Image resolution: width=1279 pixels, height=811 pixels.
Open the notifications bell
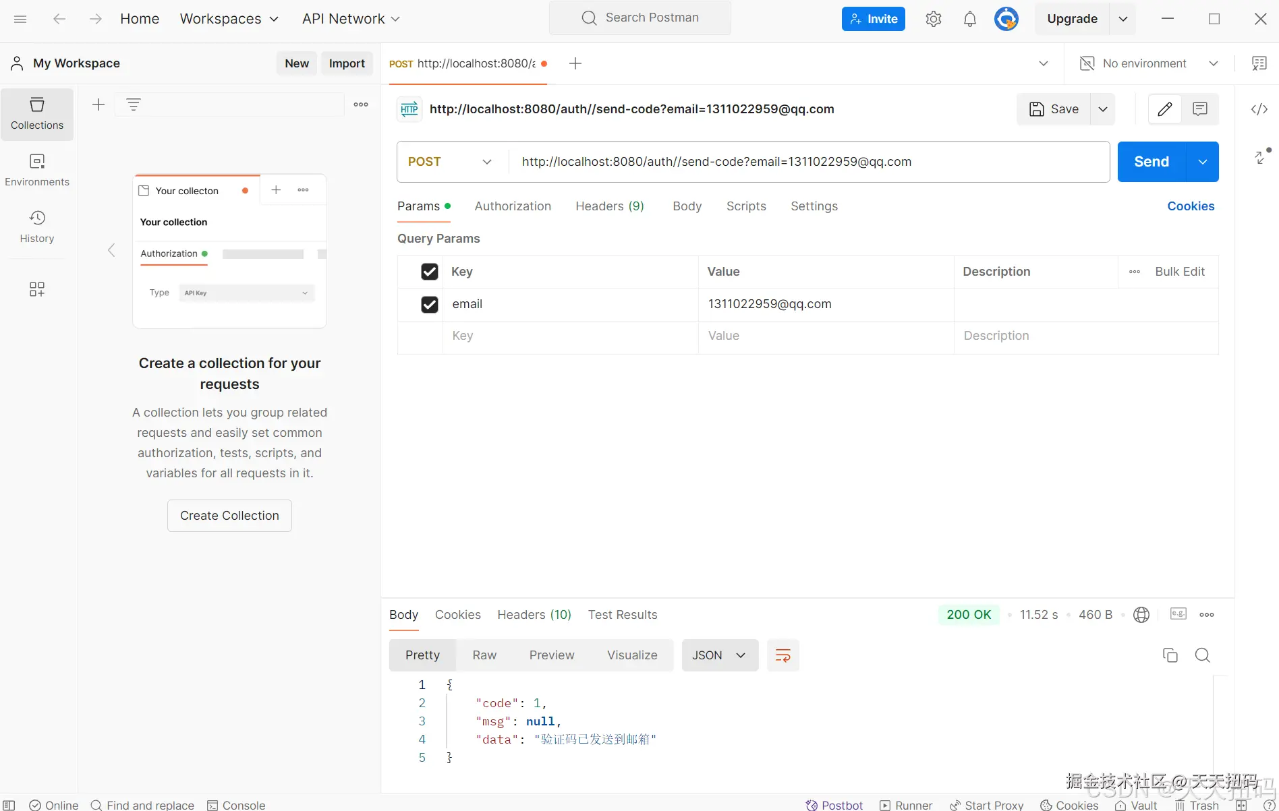click(970, 19)
